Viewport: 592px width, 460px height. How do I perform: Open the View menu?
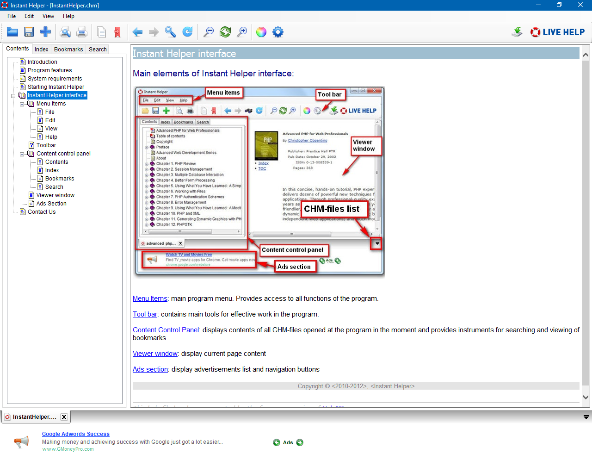49,16
